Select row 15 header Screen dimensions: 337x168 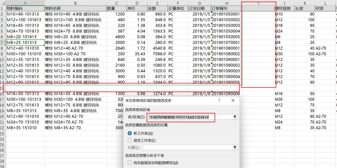pos(3,88)
